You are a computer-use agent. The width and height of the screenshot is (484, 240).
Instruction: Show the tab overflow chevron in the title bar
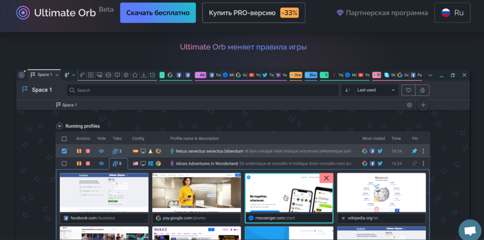430,75
